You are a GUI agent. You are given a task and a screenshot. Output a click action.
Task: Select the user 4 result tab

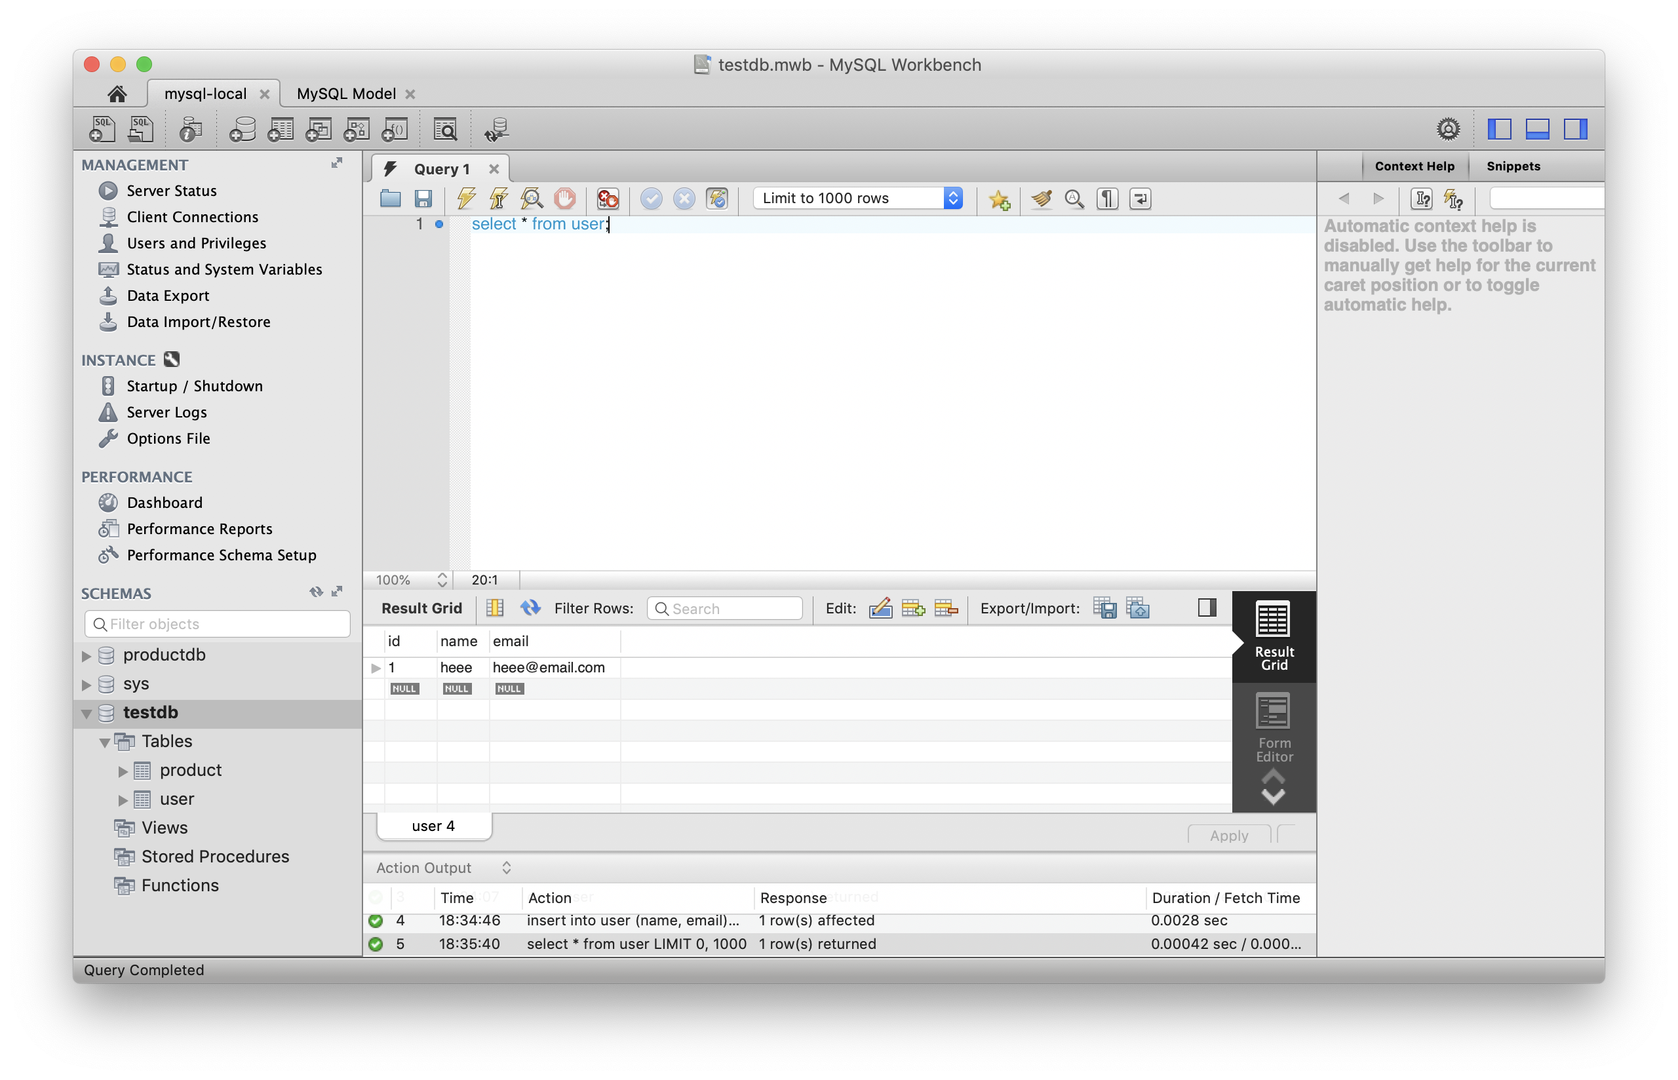[433, 826]
